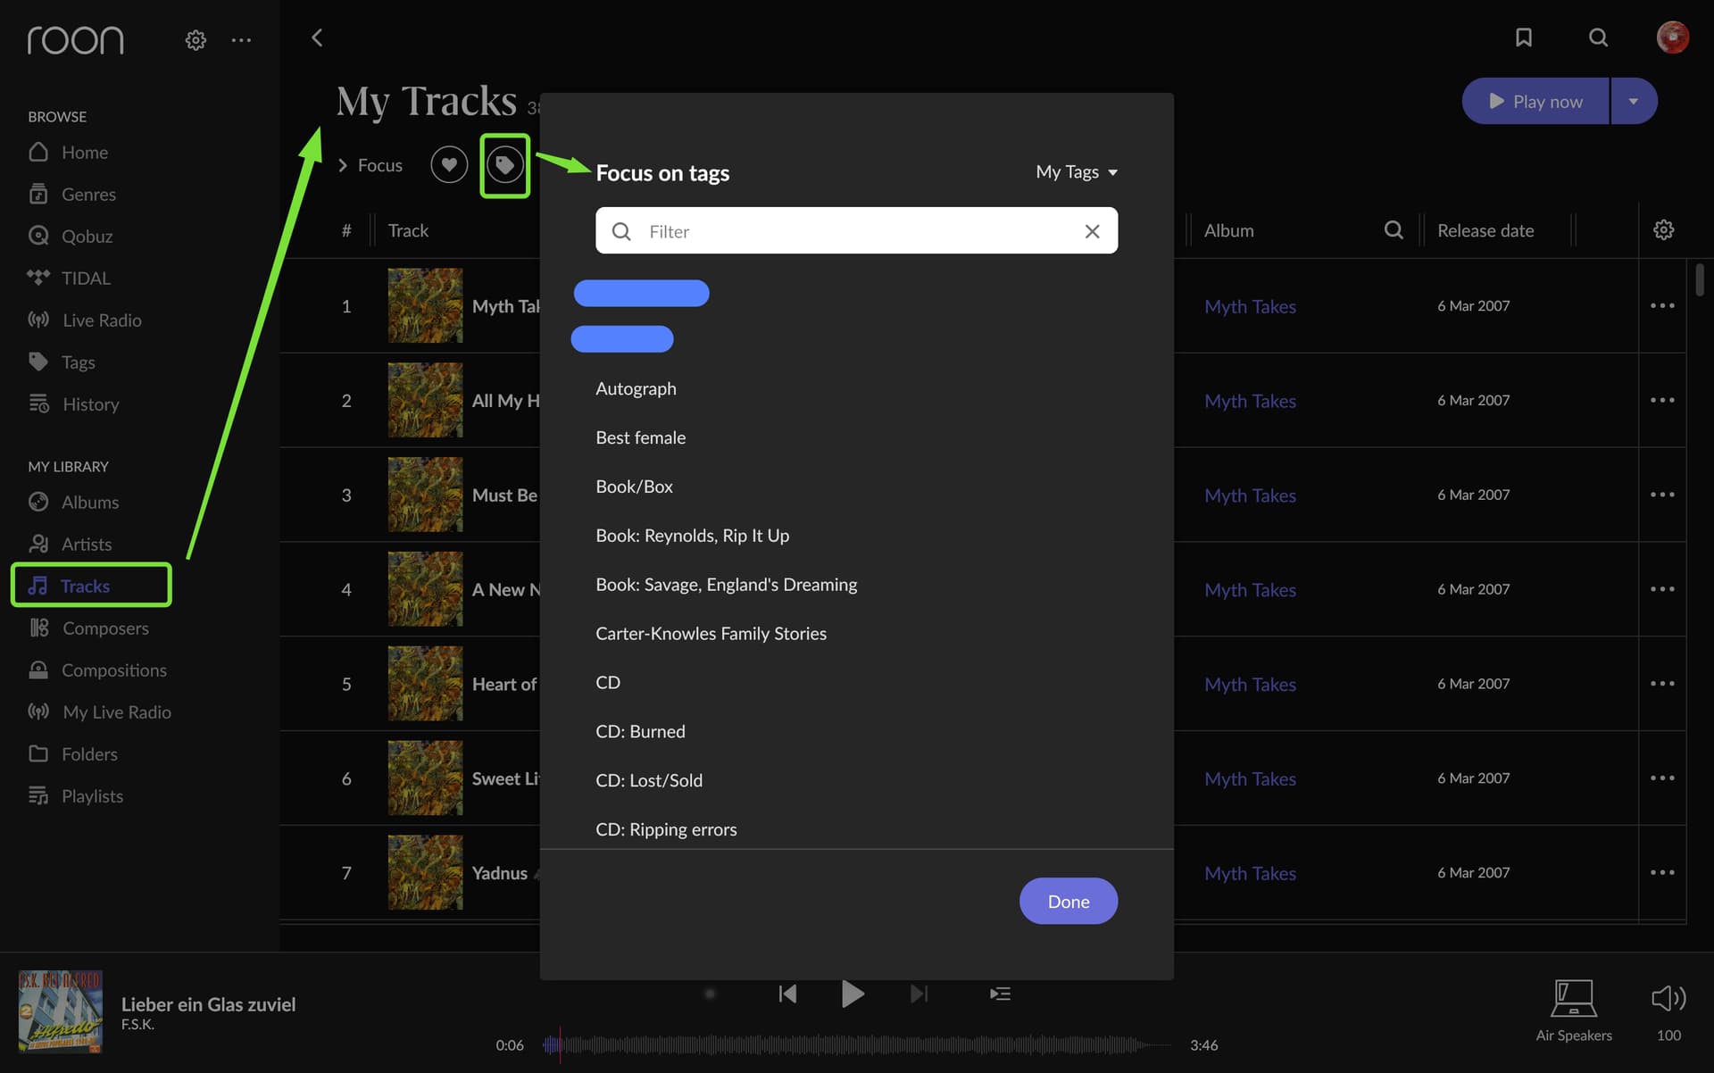Screen dimensions: 1714x1073
Task: Open more options for track 5
Action: pos(1662,684)
